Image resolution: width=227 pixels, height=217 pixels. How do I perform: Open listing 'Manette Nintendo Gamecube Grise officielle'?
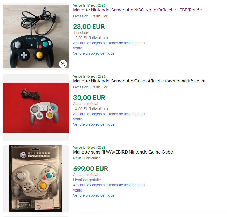point(139,81)
